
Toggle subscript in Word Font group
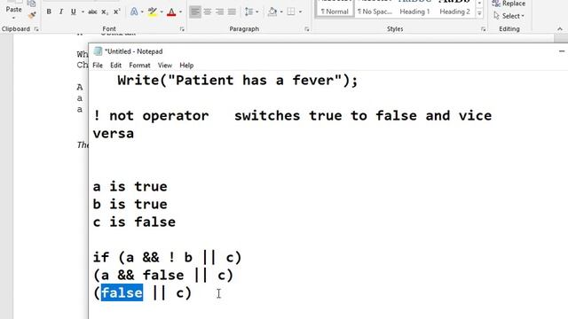point(105,12)
